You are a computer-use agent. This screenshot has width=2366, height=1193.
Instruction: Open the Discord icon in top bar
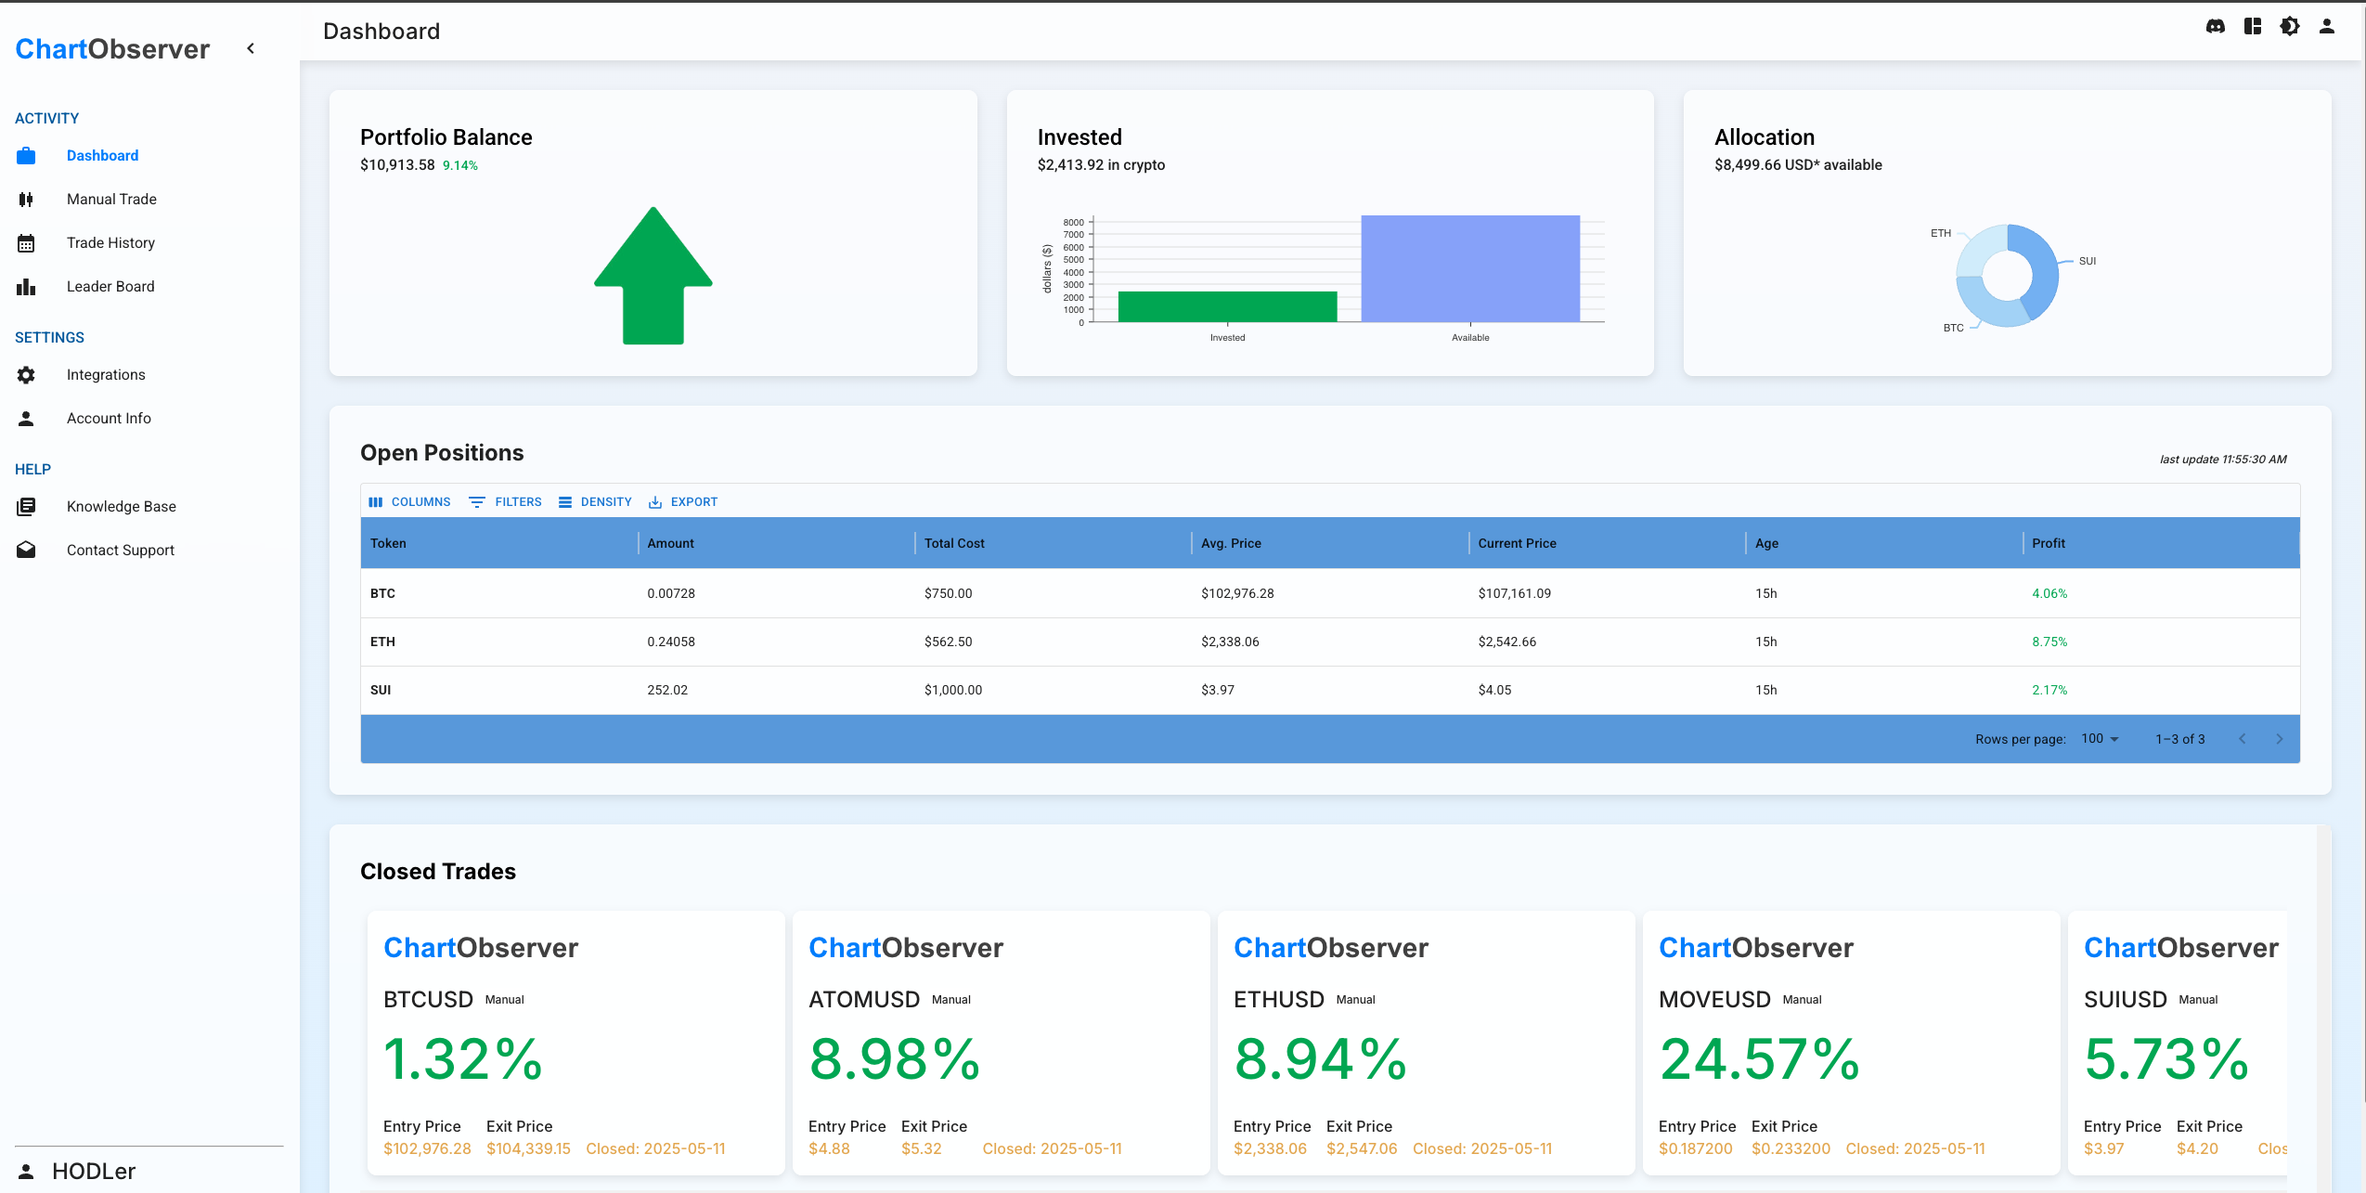(x=2216, y=27)
